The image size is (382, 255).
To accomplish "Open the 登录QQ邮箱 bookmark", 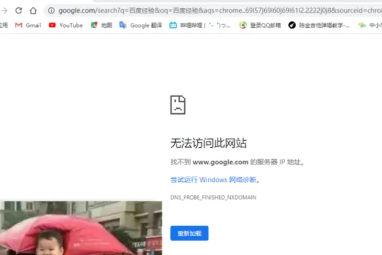I will pos(260,25).
